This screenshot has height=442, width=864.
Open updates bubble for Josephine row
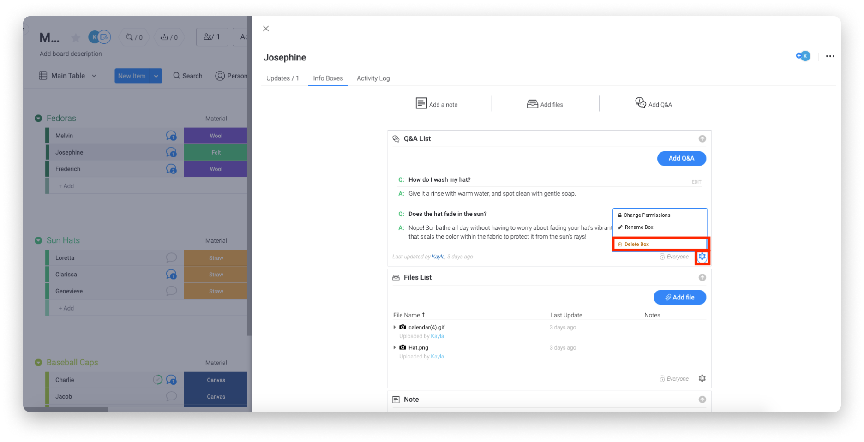pos(171,152)
